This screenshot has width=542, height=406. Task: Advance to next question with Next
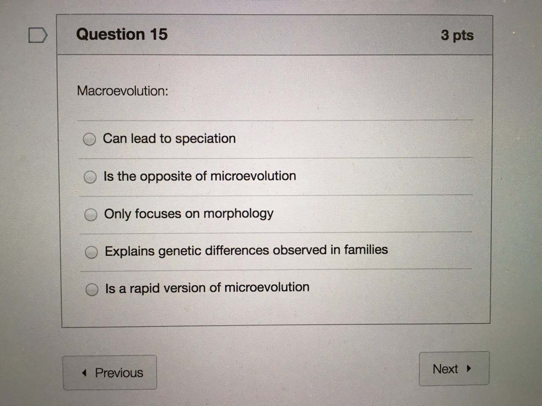pyautogui.click(x=454, y=368)
